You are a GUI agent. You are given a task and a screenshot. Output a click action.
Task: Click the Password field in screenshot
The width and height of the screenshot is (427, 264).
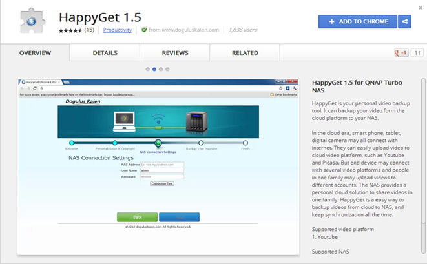pyautogui.click(x=162, y=177)
